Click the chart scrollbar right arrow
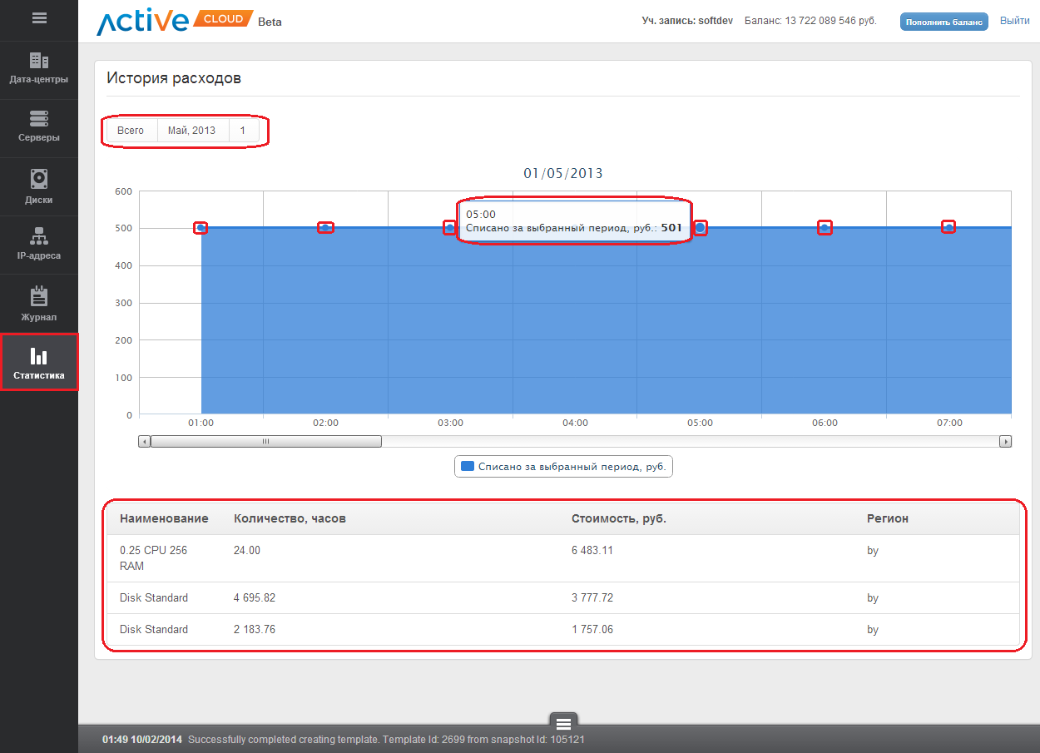This screenshot has width=1040, height=753. click(1005, 442)
